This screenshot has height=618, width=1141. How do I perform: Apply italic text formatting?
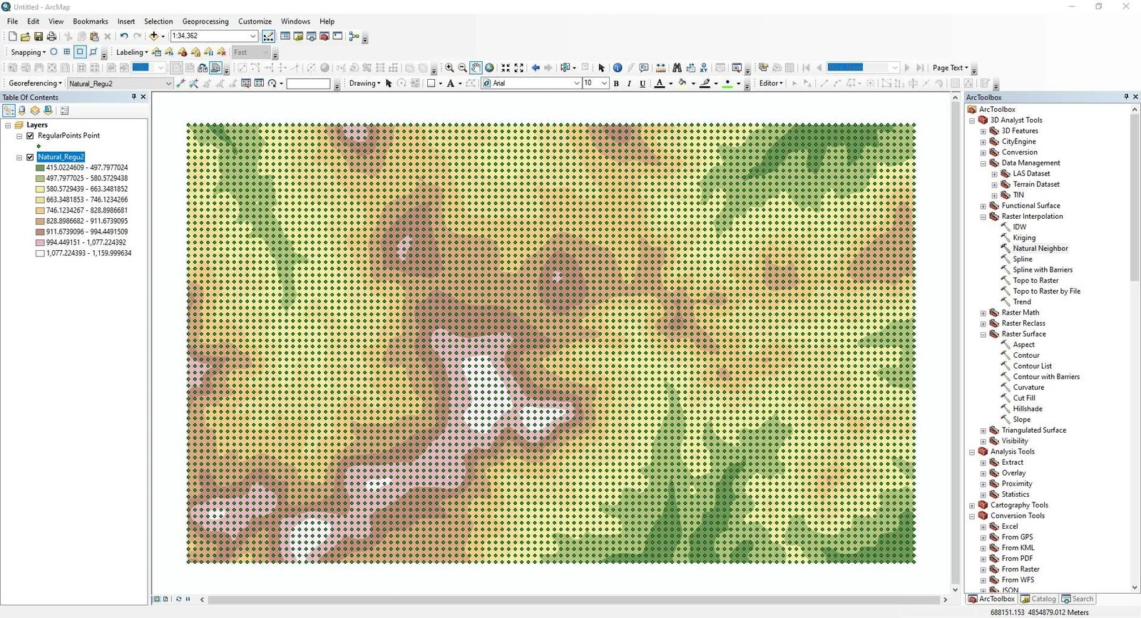tap(629, 83)
